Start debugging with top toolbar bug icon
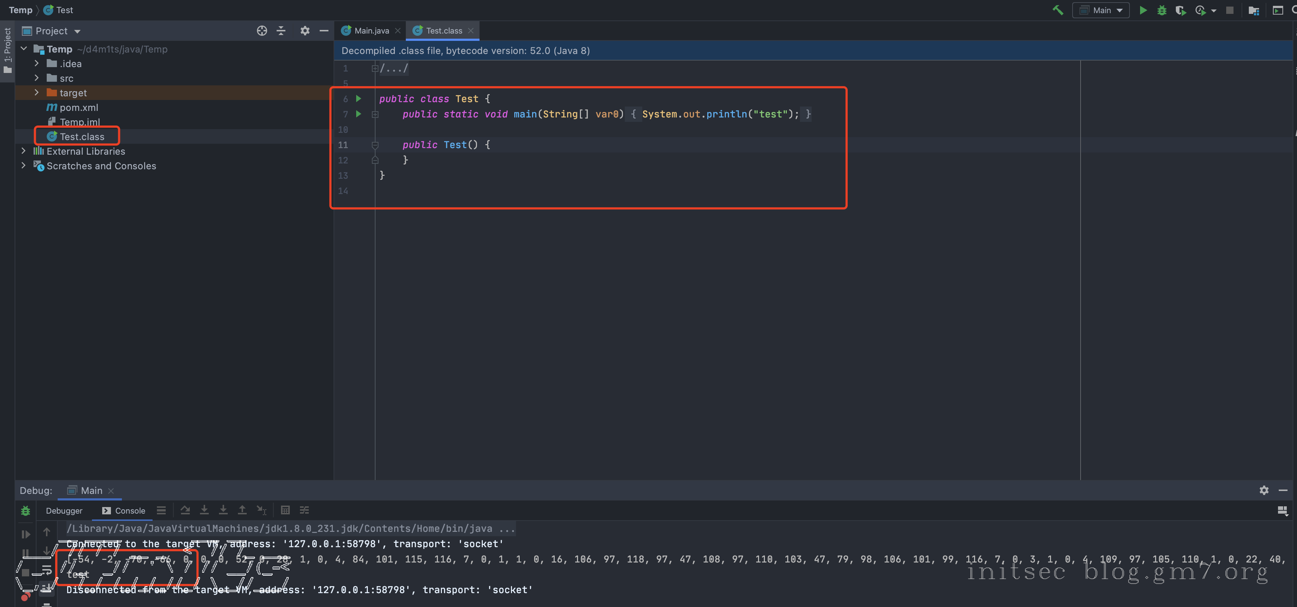1297x607 pixels. tap(1162, 10)
